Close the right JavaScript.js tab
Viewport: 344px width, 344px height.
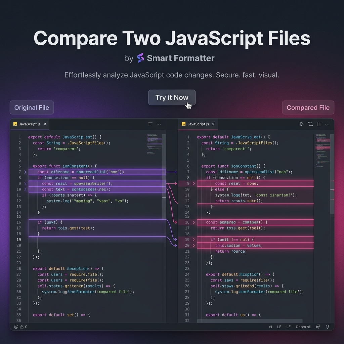pos(213,124)
